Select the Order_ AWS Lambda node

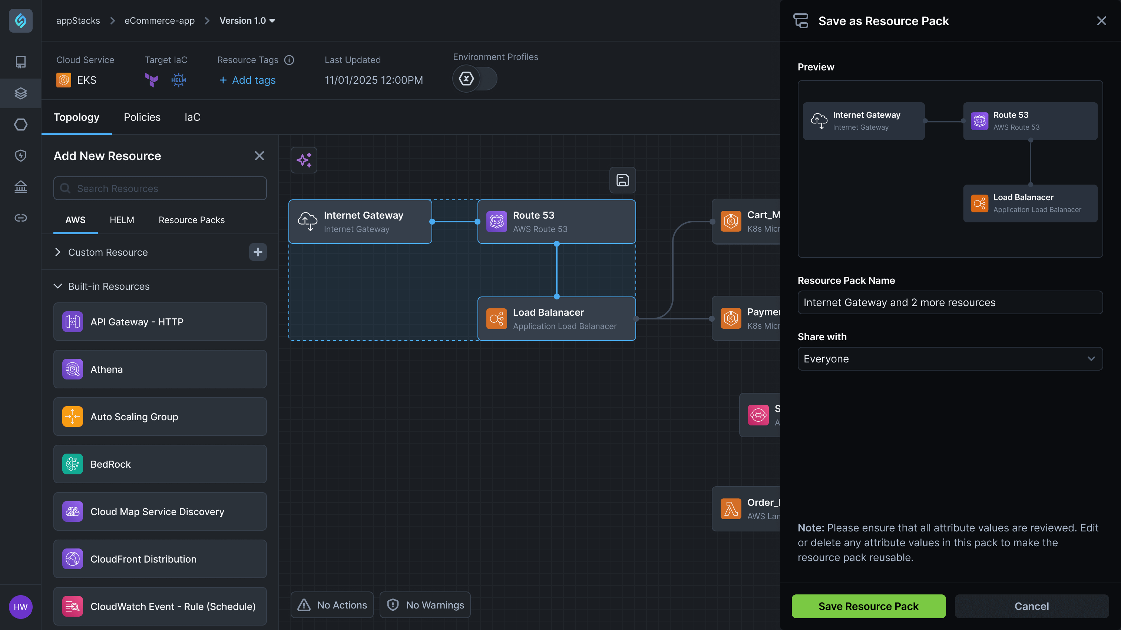(746, 508)
